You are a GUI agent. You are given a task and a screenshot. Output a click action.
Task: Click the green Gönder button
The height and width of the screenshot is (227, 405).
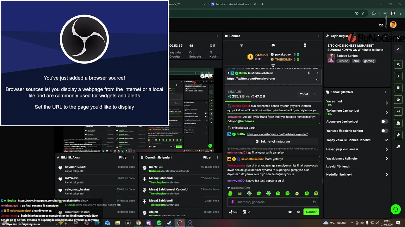pyautogui.click(x=311, y=212)
